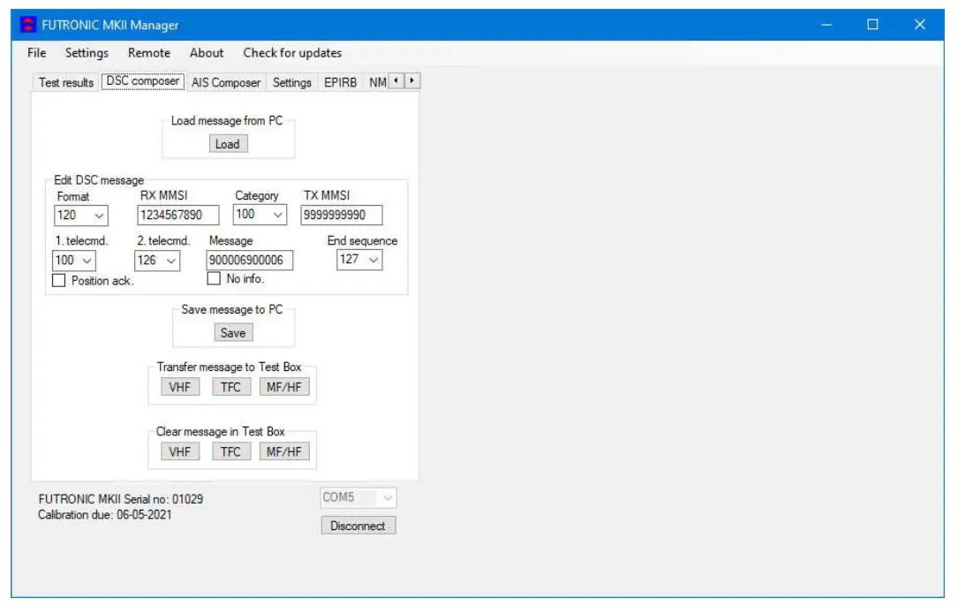
Task: Select the partially visible NM tab
Action: pos(376,82)
